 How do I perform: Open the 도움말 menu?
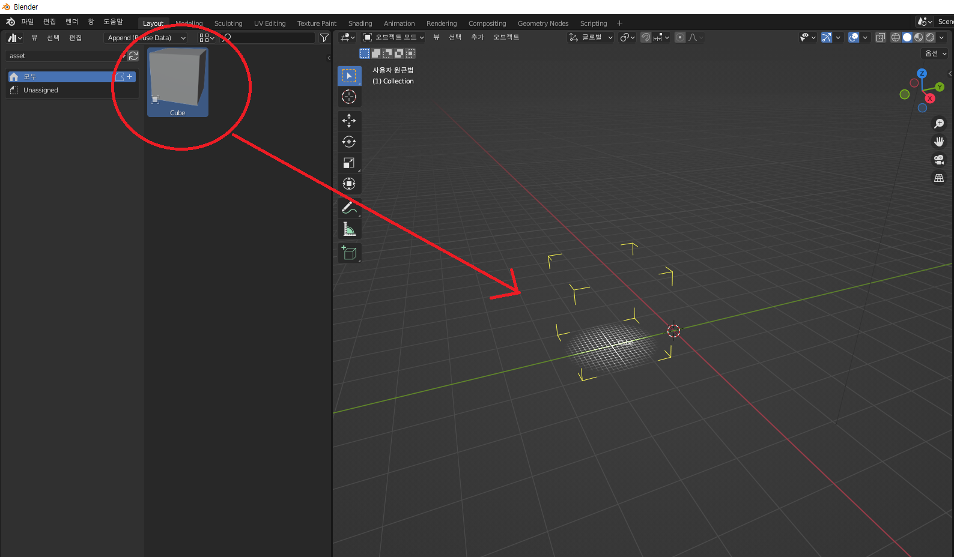coord(113,22)
